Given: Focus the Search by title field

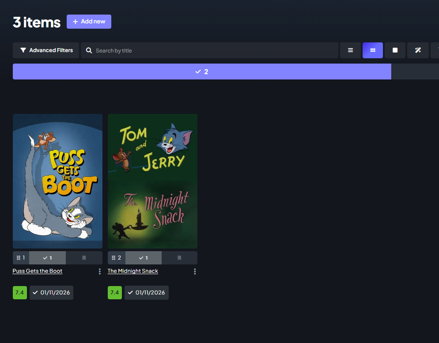Looking at the screenshot, I should (x=209, y=50).
